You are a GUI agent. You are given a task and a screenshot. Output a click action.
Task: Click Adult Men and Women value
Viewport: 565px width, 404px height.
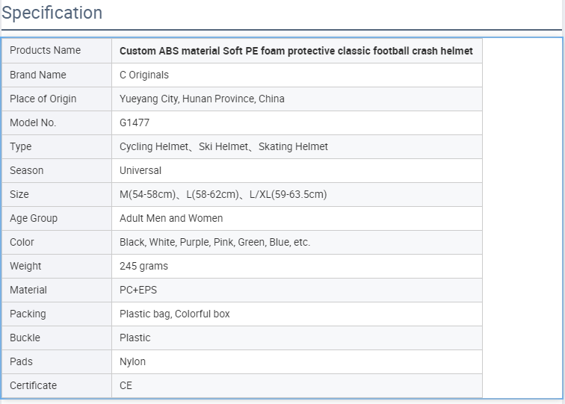[x=171, y=218]
